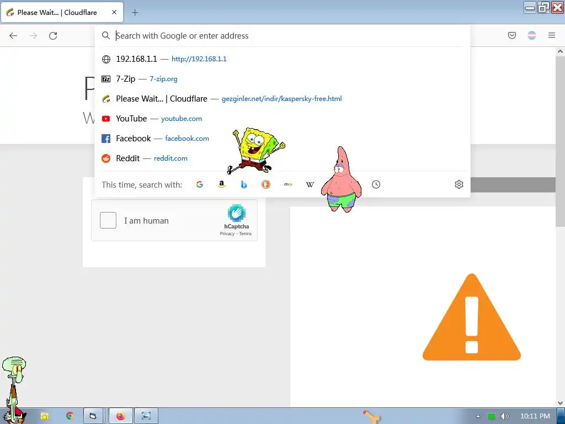The height and width of the screenshot is (424, 565).
Task: Click the page scrollbar down arrow
Action: (560, 402)
